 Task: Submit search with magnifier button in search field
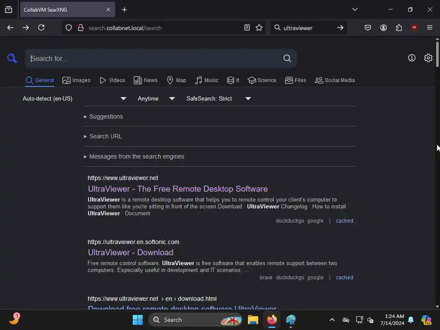[287, 58]
